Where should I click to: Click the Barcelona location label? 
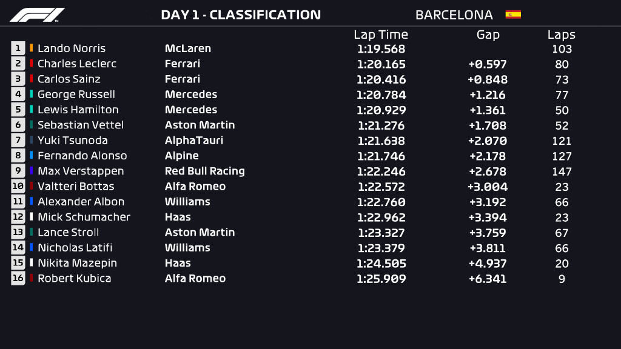pos(454,15)
